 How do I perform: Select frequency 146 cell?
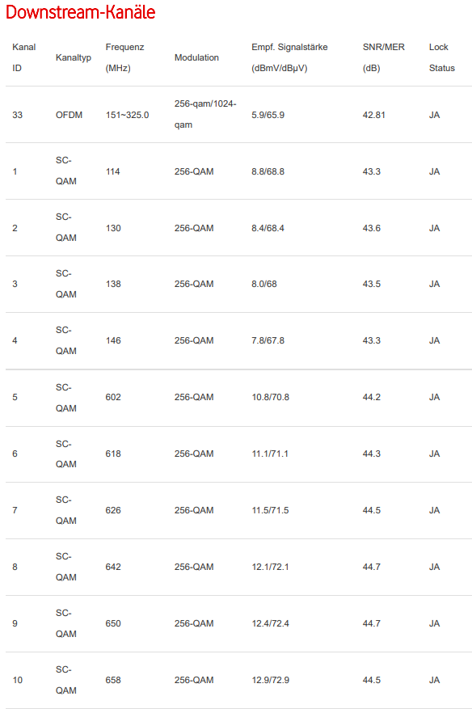coord(113,340)
